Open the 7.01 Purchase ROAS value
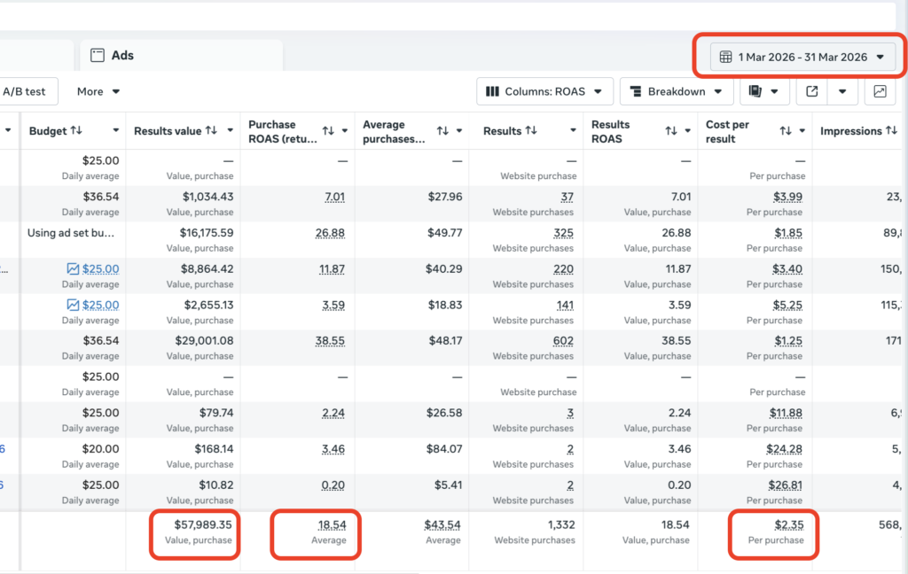The width and height of the screenshot is (908, 574). point(334,197)
